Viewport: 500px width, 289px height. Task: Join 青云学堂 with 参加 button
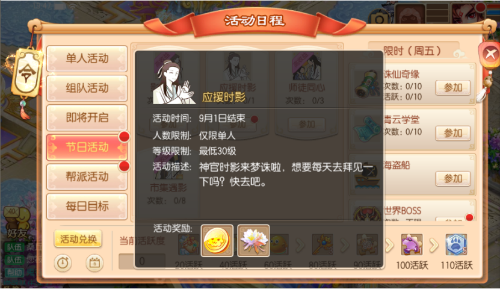point(453,132)
